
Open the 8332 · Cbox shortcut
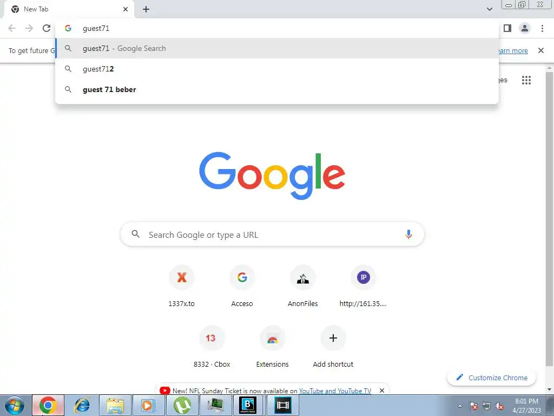pyautogui.click(x=212, y=347)
